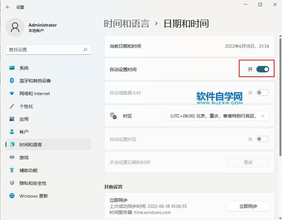Select the 帐户 person icon
Image resolution: width=282 pixels, height=220 pixels.
click(12, 132)
